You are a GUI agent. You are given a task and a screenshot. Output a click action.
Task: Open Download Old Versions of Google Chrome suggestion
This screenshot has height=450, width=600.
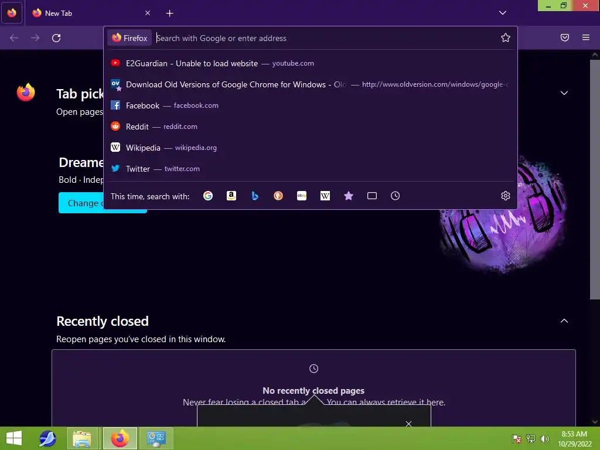pos(311,84)
